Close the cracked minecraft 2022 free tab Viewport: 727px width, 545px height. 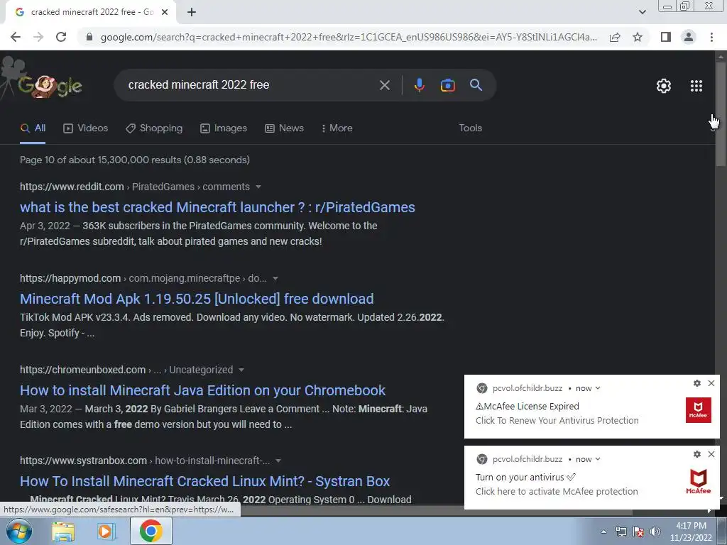coord(165,13)
